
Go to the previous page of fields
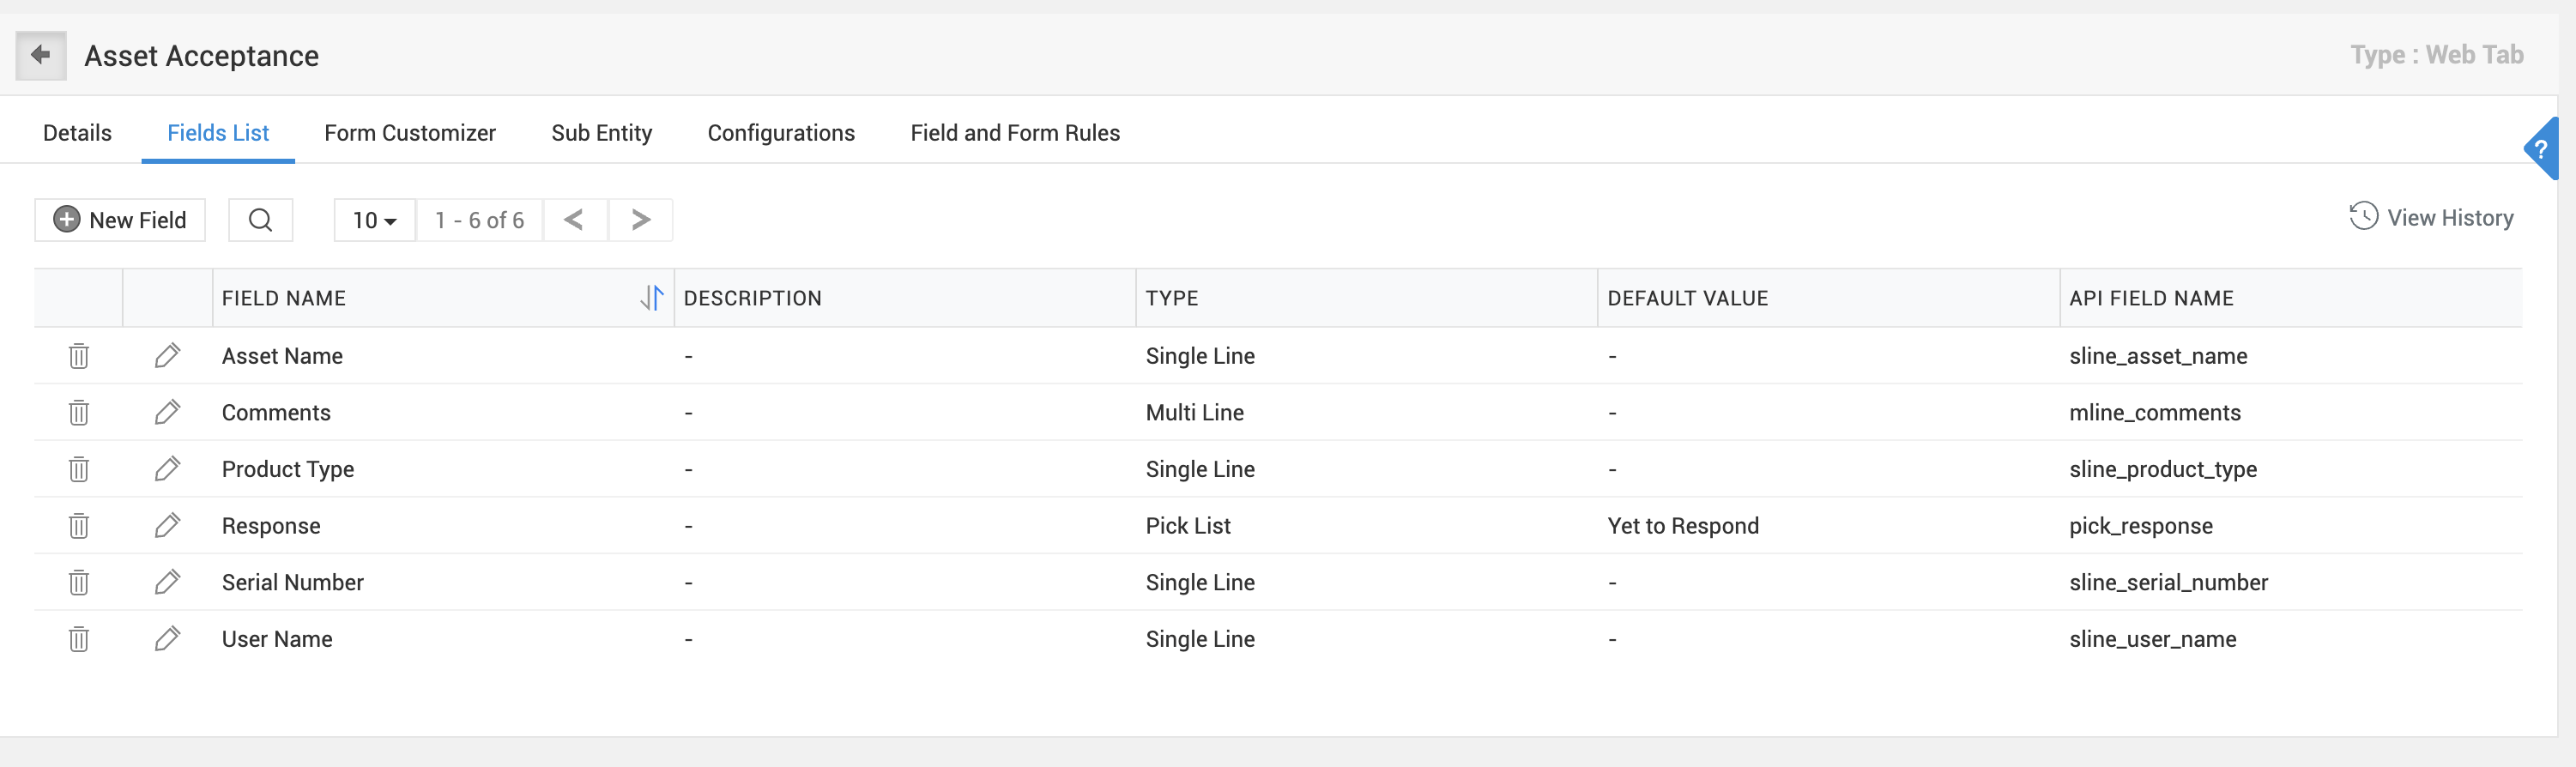(x=574, y=220)
